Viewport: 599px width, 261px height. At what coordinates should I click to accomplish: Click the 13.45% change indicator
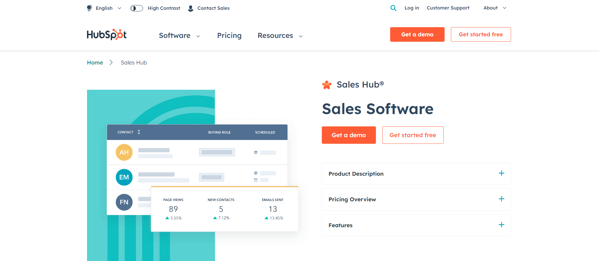coord(274,218)
